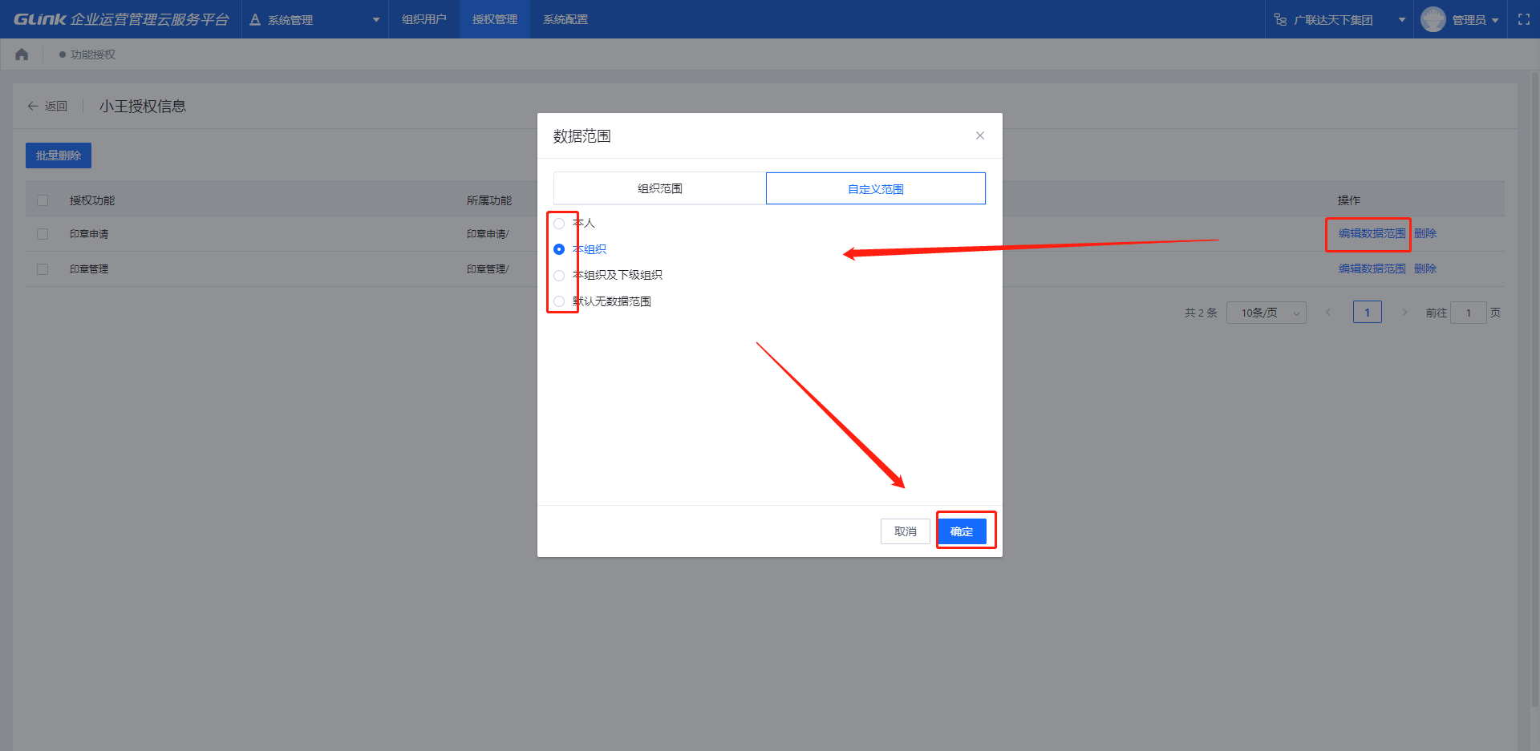This screenshot has height=751, width=1540.
Task: Click the 授权功能 column header
Action: coord(92,200)
